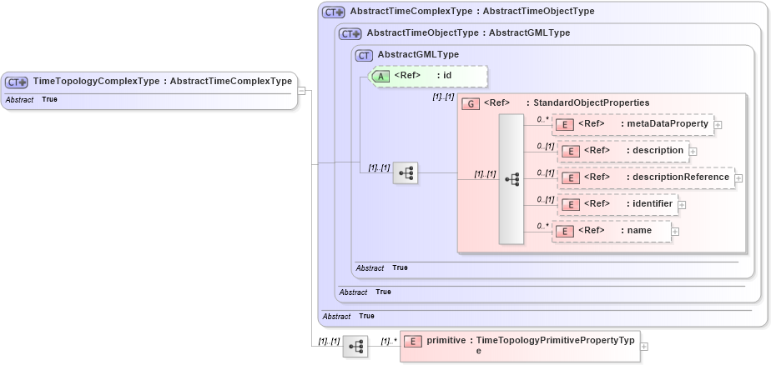Select the AbstractGMLType heading text
Viewport: 771px width, 365px height.
pyautogui.click(x=418, y=54)
